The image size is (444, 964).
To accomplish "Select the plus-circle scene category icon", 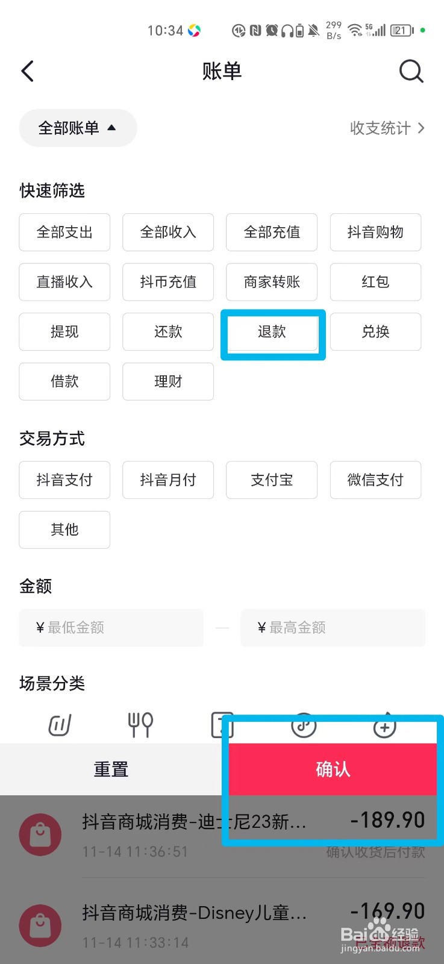I will 384,725.
